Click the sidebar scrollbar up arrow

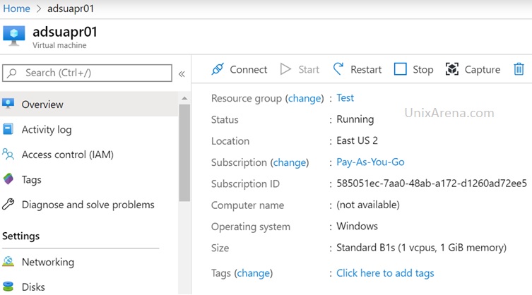click(184, 98)
